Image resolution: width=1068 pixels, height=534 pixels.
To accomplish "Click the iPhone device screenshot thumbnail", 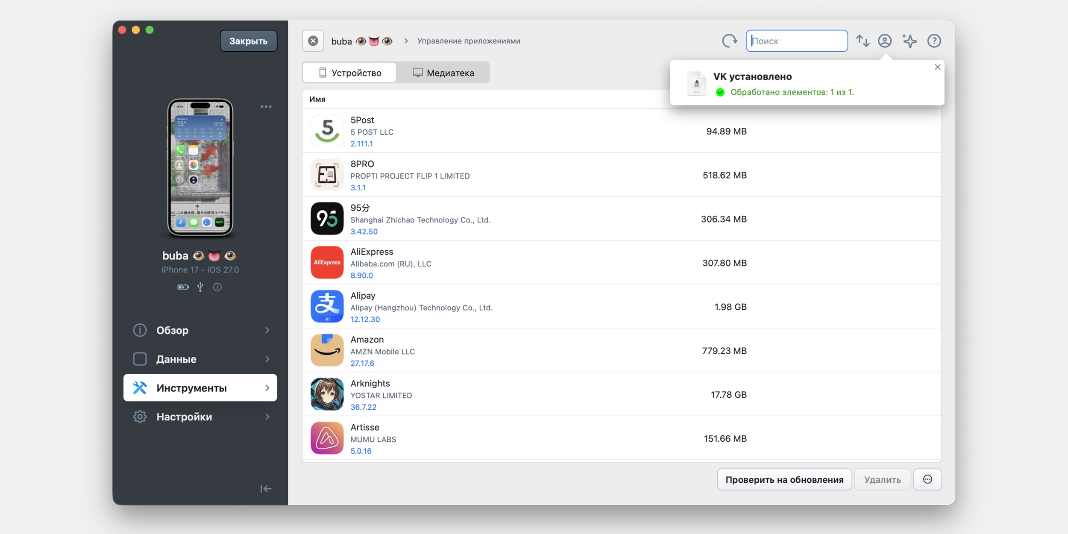I will pyautogui.click(x=200, y=167).
